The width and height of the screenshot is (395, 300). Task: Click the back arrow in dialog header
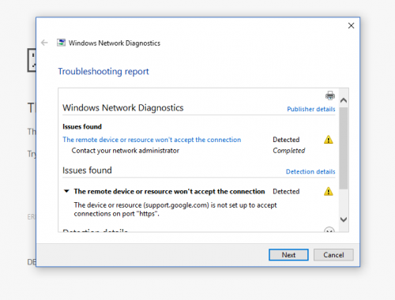pos(44,43)
